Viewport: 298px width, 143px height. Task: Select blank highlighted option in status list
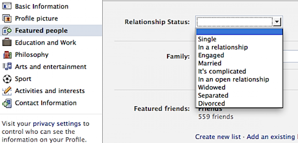click(x=239, y=31)
